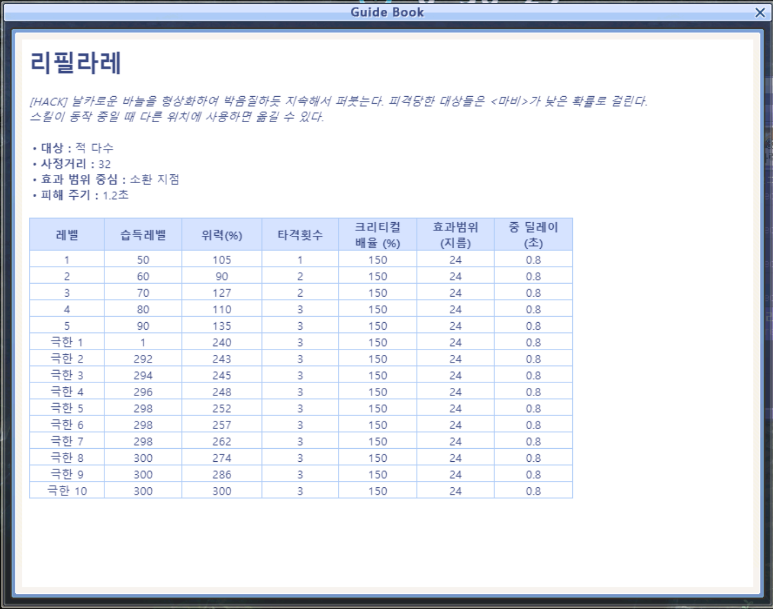Click the 중 딜레이 (초) column header
Screen dimensions: 773x609
coord(533,235)
